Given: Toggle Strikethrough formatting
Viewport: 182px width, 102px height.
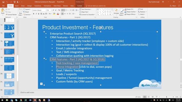Looking at the screenshot, I should click(44, 14).
